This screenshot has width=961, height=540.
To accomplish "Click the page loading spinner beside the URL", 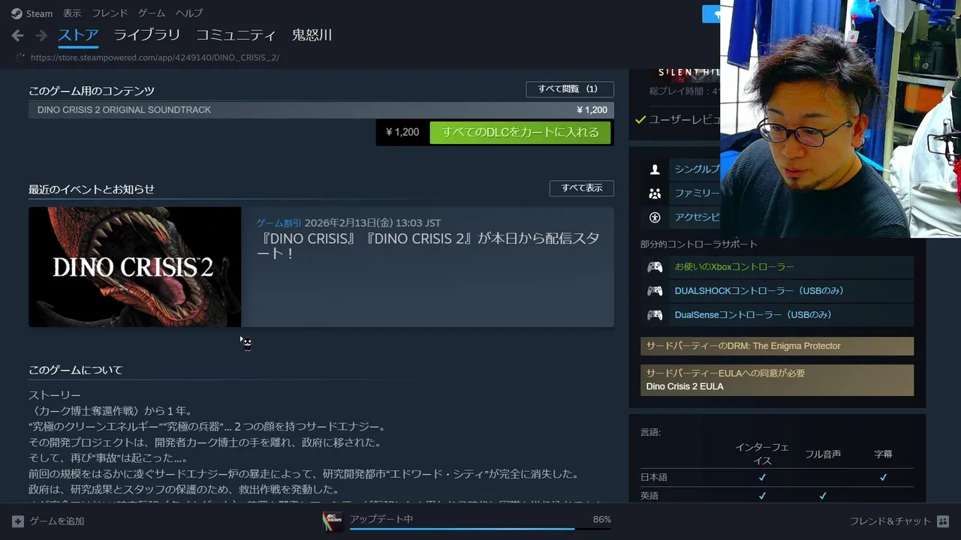I will (20, 57).
